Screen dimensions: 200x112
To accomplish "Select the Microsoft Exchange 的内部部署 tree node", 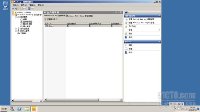I will pos(30,15).
